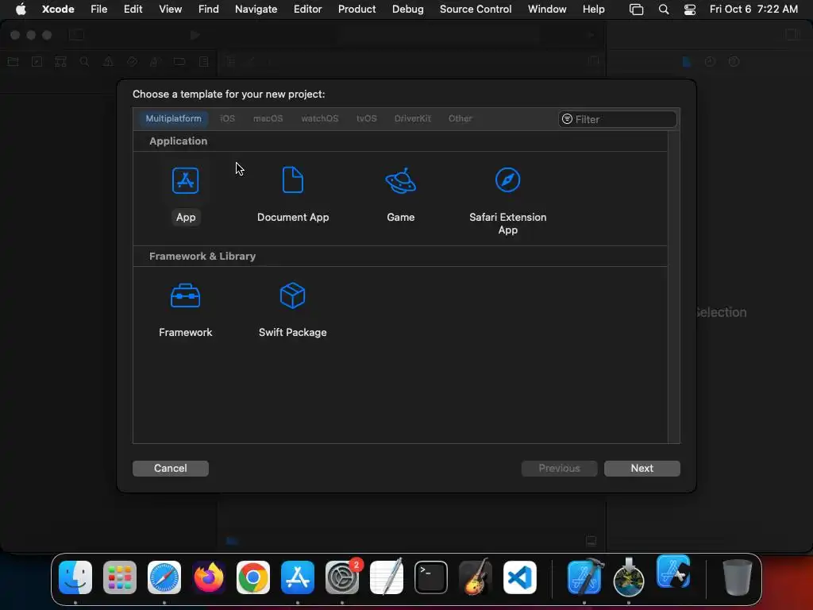Viewport: 813px width, 610px height.
Task: Select the Swift Package template
Action: [292, 310]
